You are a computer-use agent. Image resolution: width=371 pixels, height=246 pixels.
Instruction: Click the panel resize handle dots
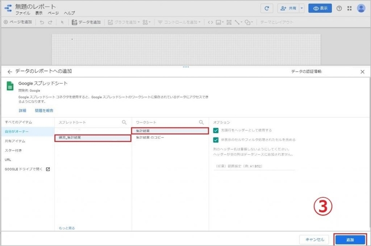(186, 67)
